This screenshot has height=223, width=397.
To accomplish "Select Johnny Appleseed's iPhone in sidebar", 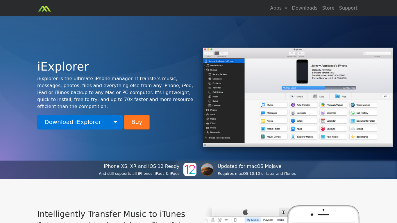I will tap(224, 61).
